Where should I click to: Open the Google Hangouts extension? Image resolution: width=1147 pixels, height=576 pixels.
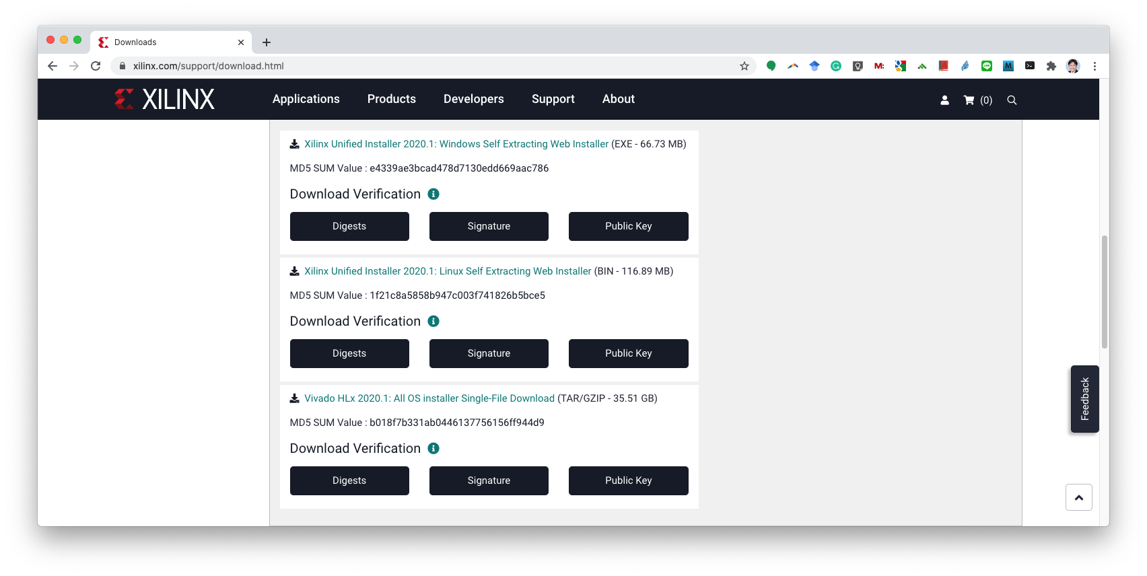tap(771, 66)
